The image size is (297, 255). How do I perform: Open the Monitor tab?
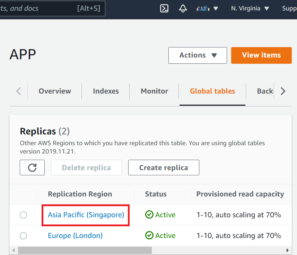(x=154, y=91)
